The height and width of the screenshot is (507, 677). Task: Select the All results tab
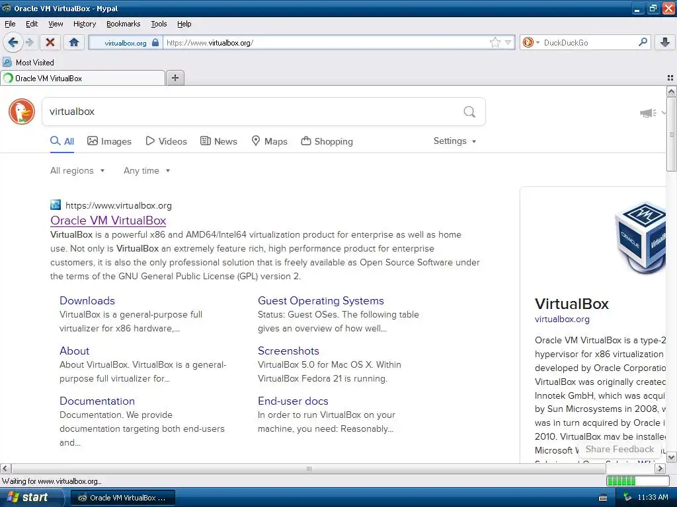62,141
